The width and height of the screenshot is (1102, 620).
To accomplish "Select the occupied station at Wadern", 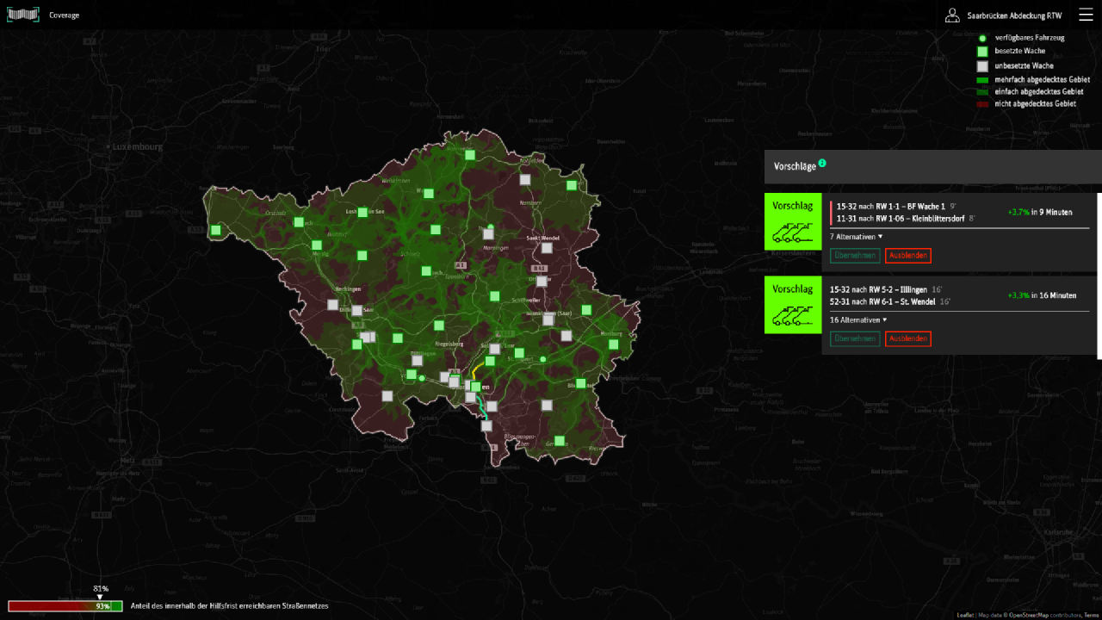I will point(429,193).
